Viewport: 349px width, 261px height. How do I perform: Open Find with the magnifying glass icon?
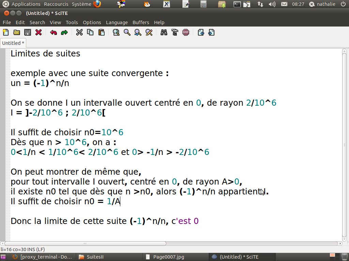pos(127,33)
